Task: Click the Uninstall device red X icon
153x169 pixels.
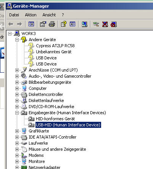Action: click(x=105, y=24)
